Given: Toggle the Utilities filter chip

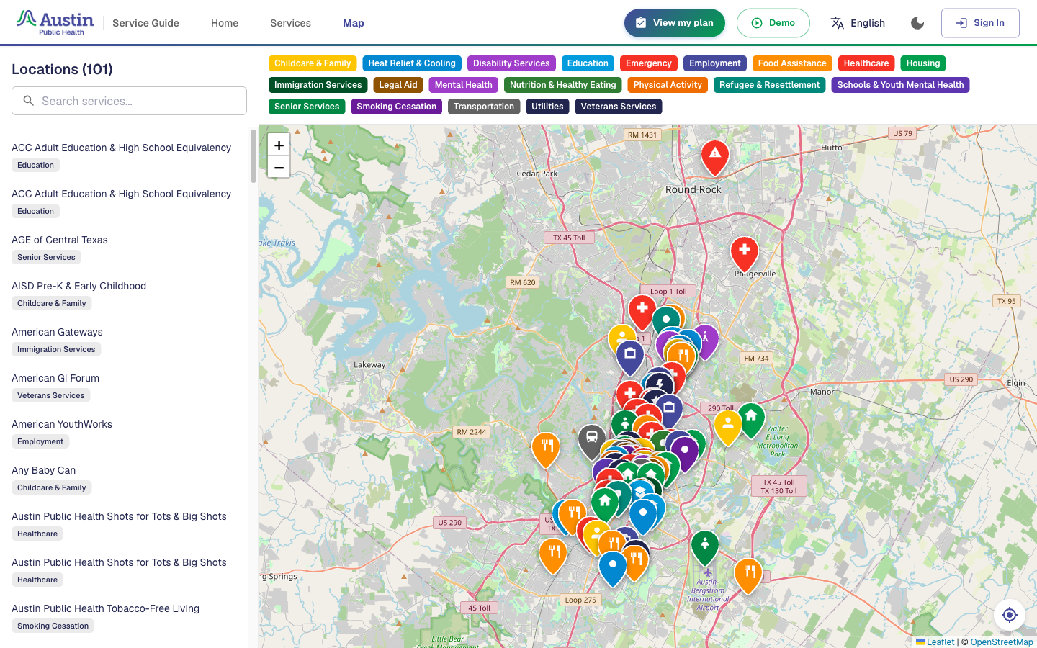Looking at the screenshot, I should 547,107.
